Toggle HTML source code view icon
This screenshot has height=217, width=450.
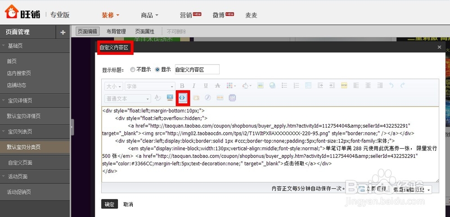coord(183,98)
